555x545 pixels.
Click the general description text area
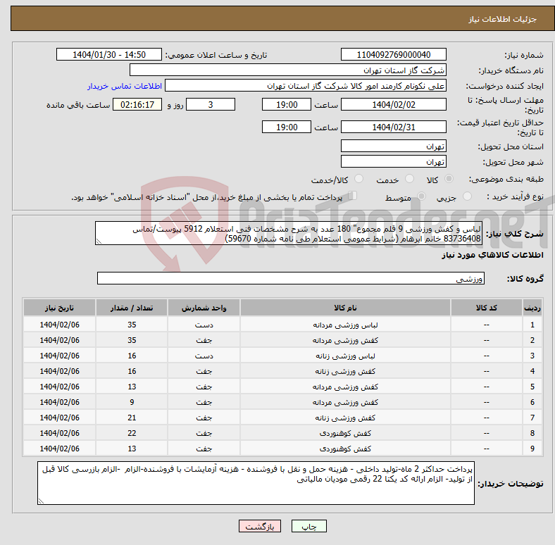tap(289, 233)
